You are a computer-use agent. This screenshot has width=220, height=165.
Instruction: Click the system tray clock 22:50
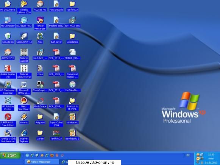211,154
